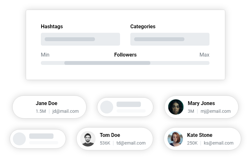Click Kate Stone's profile avatar

pos(175,139)
